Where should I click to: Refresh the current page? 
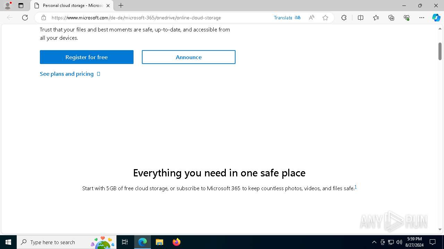point(25,18)
